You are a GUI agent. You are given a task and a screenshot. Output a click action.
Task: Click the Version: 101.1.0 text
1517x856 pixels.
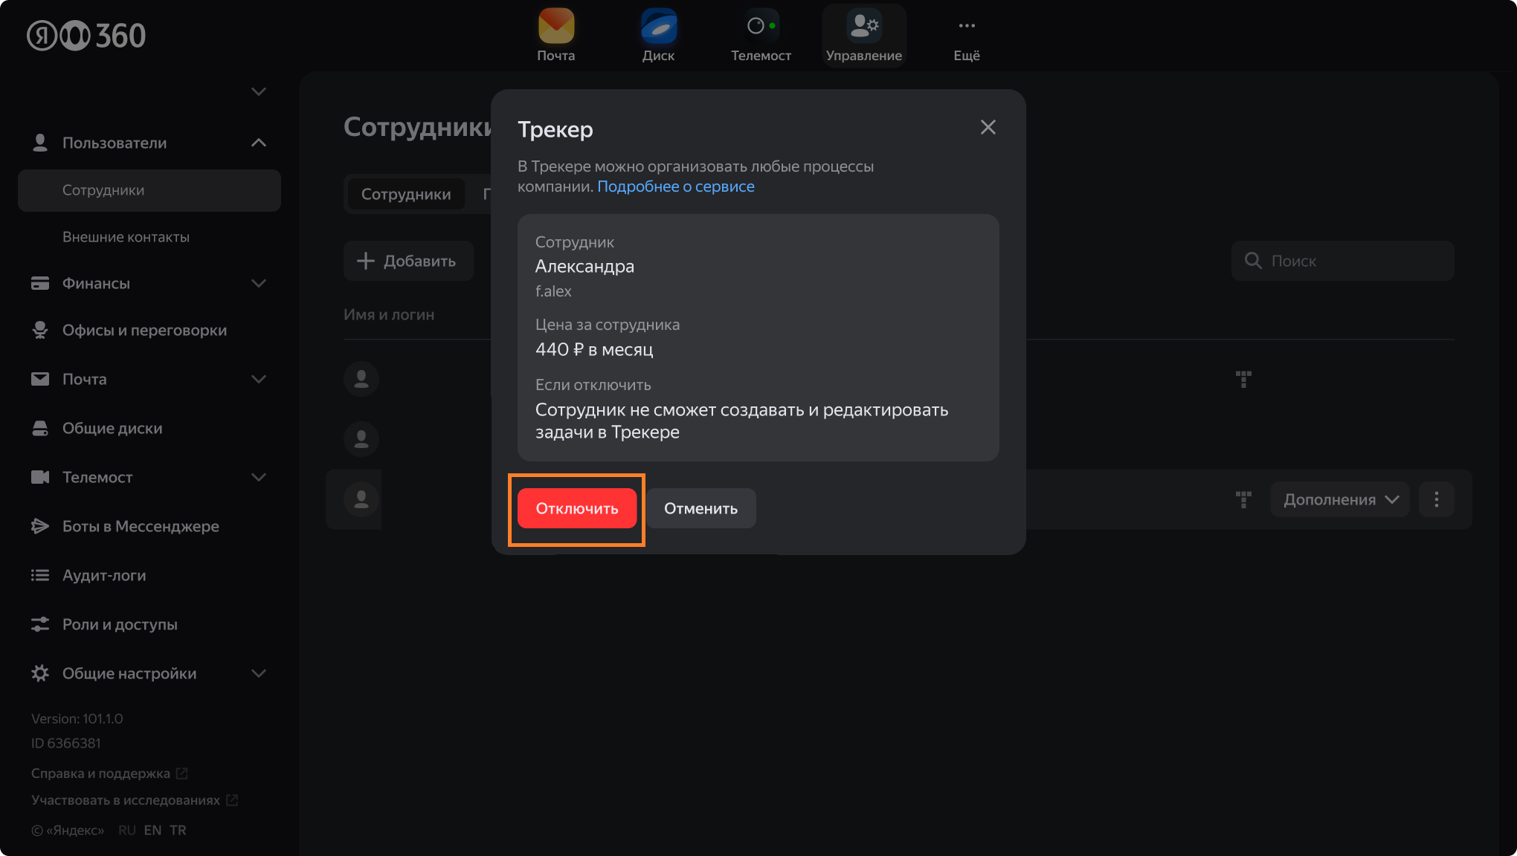click(77, 719)
